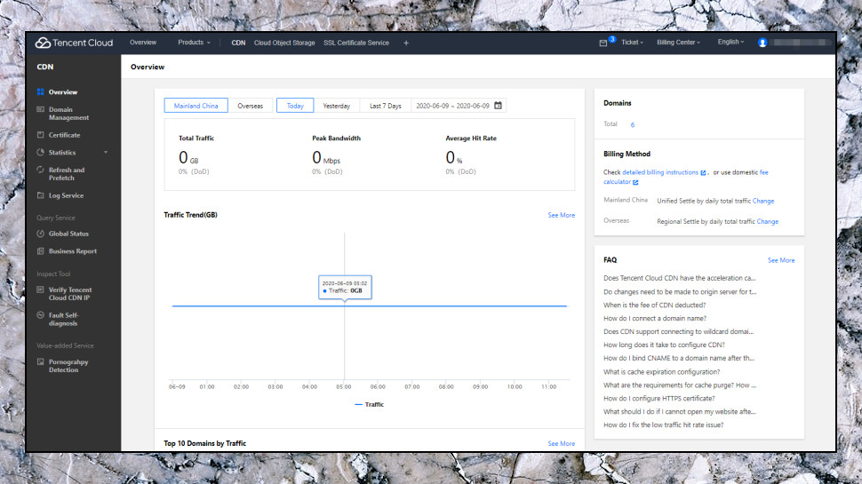This screenshot has width=862, height=484.
Task: Click the total domains count 6
Action: click(633, 124)
